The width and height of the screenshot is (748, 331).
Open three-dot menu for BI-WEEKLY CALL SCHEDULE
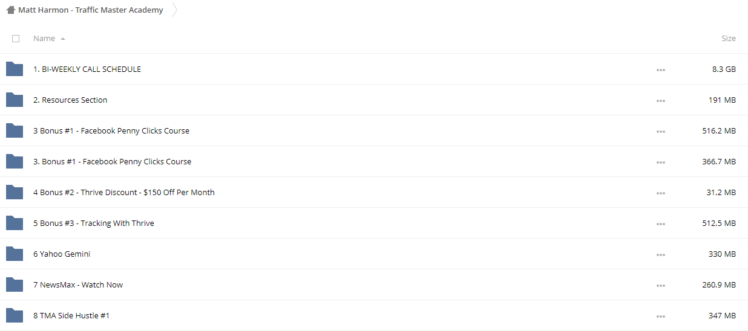[x=660, y=69]
